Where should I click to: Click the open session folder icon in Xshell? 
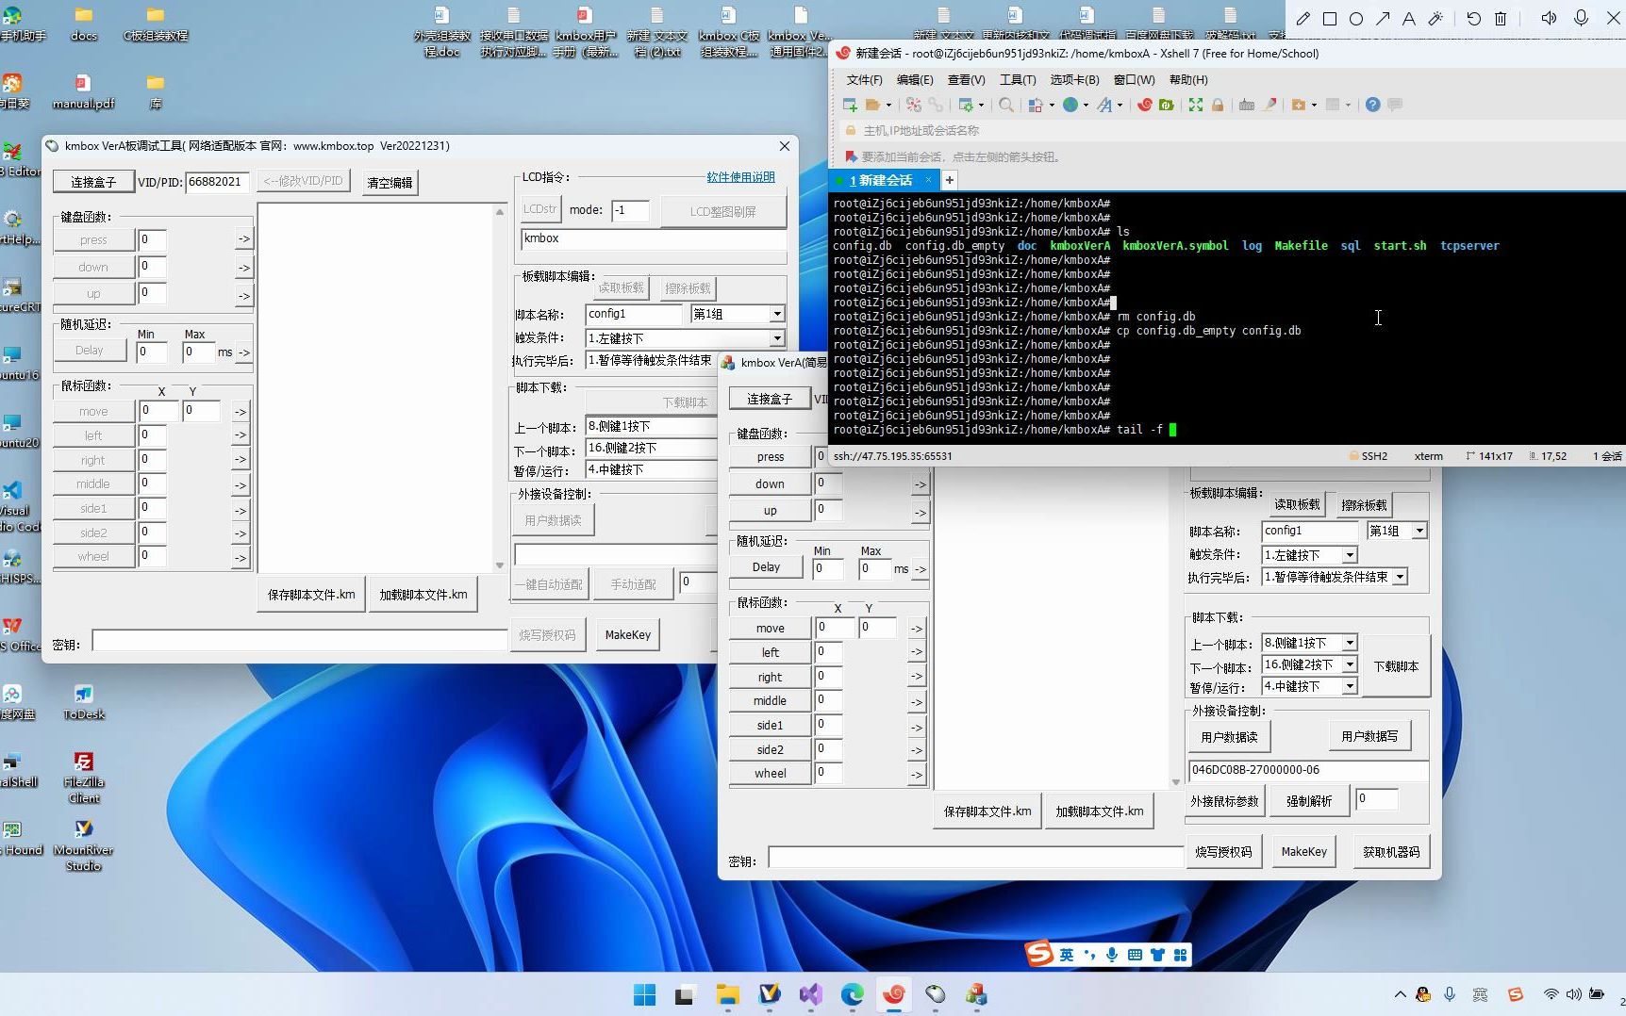(872, 105)
